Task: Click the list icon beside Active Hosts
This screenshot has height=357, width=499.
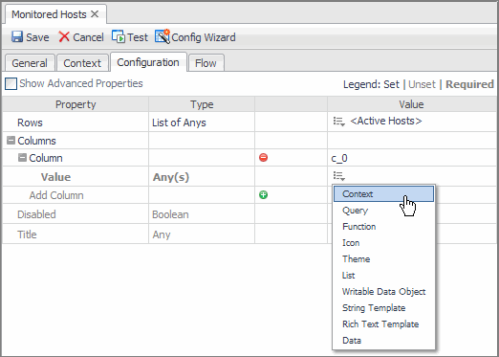Action: coord(339,122)
